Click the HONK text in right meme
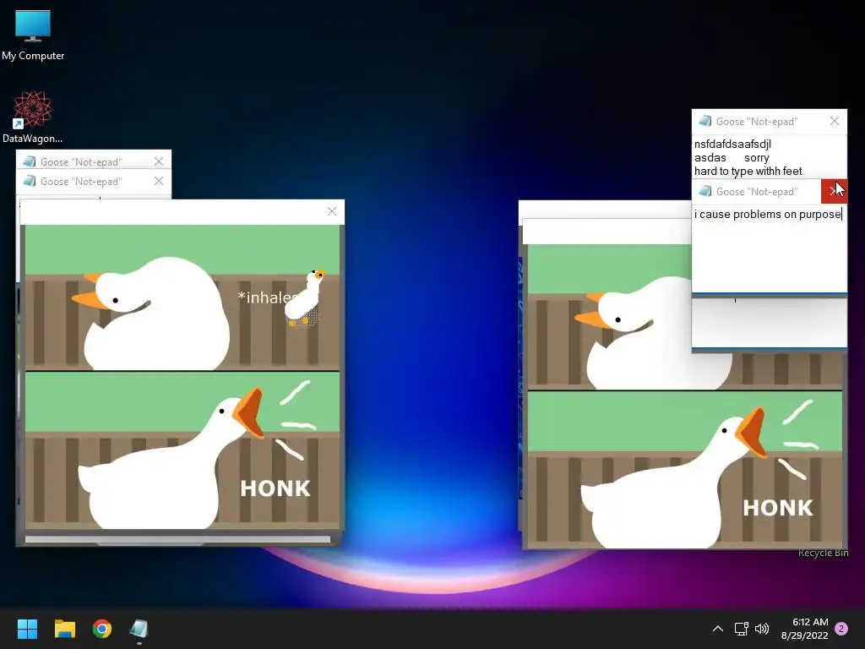The image size is (865, 649). [x=778, y=508]
